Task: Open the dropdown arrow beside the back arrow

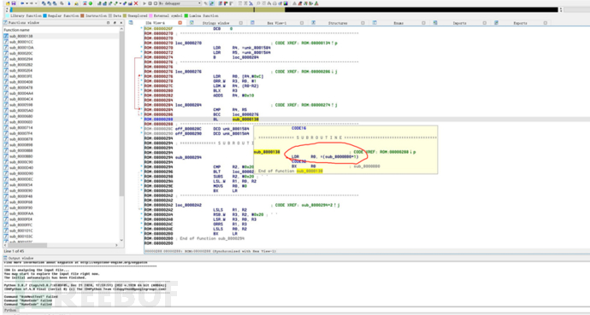Action: (27, 3)
